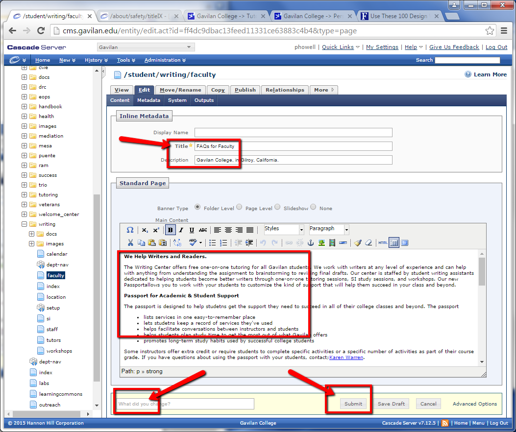Click the 'What did you change?' field
Screen dimensions: 516x432
click(x=185, y=404)
